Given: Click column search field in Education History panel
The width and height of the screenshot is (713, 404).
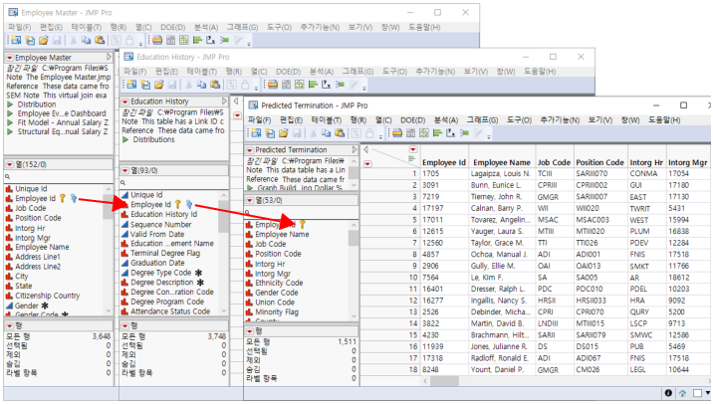Looking at the screenshot, I should pos(173,183).
